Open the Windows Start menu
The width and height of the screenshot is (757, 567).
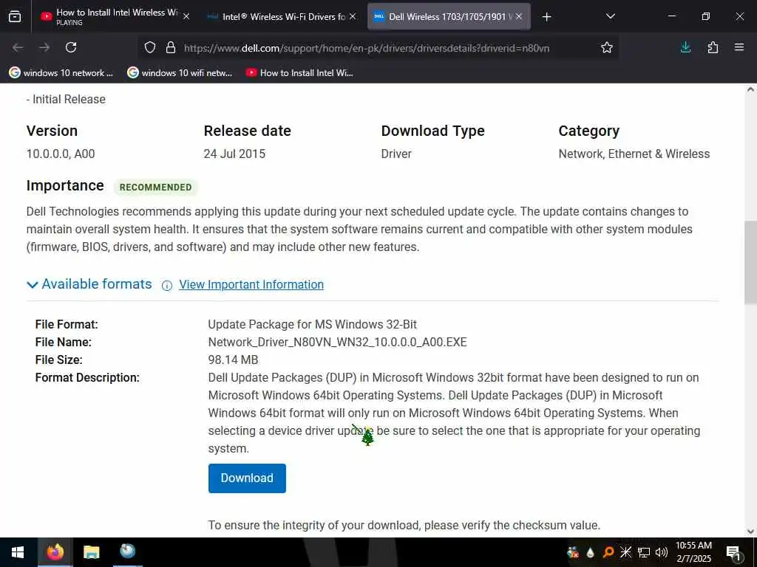tap(18, 552)
